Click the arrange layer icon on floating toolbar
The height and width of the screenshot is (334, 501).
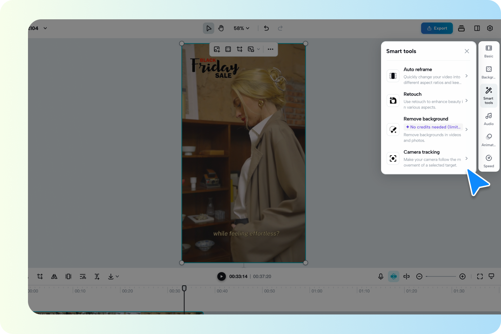pyautogui.click(x=251, y=49)
